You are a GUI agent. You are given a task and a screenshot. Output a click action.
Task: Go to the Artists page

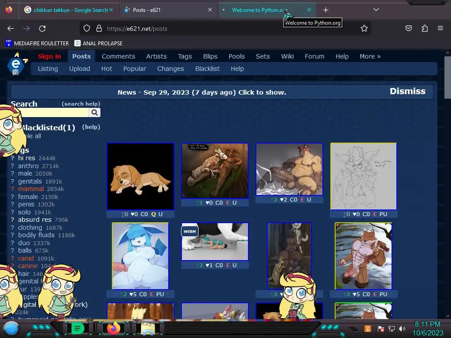(x=156, y=56)
